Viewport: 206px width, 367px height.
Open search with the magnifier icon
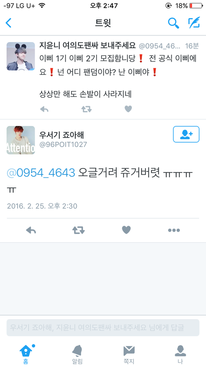[x=173, y=23]
